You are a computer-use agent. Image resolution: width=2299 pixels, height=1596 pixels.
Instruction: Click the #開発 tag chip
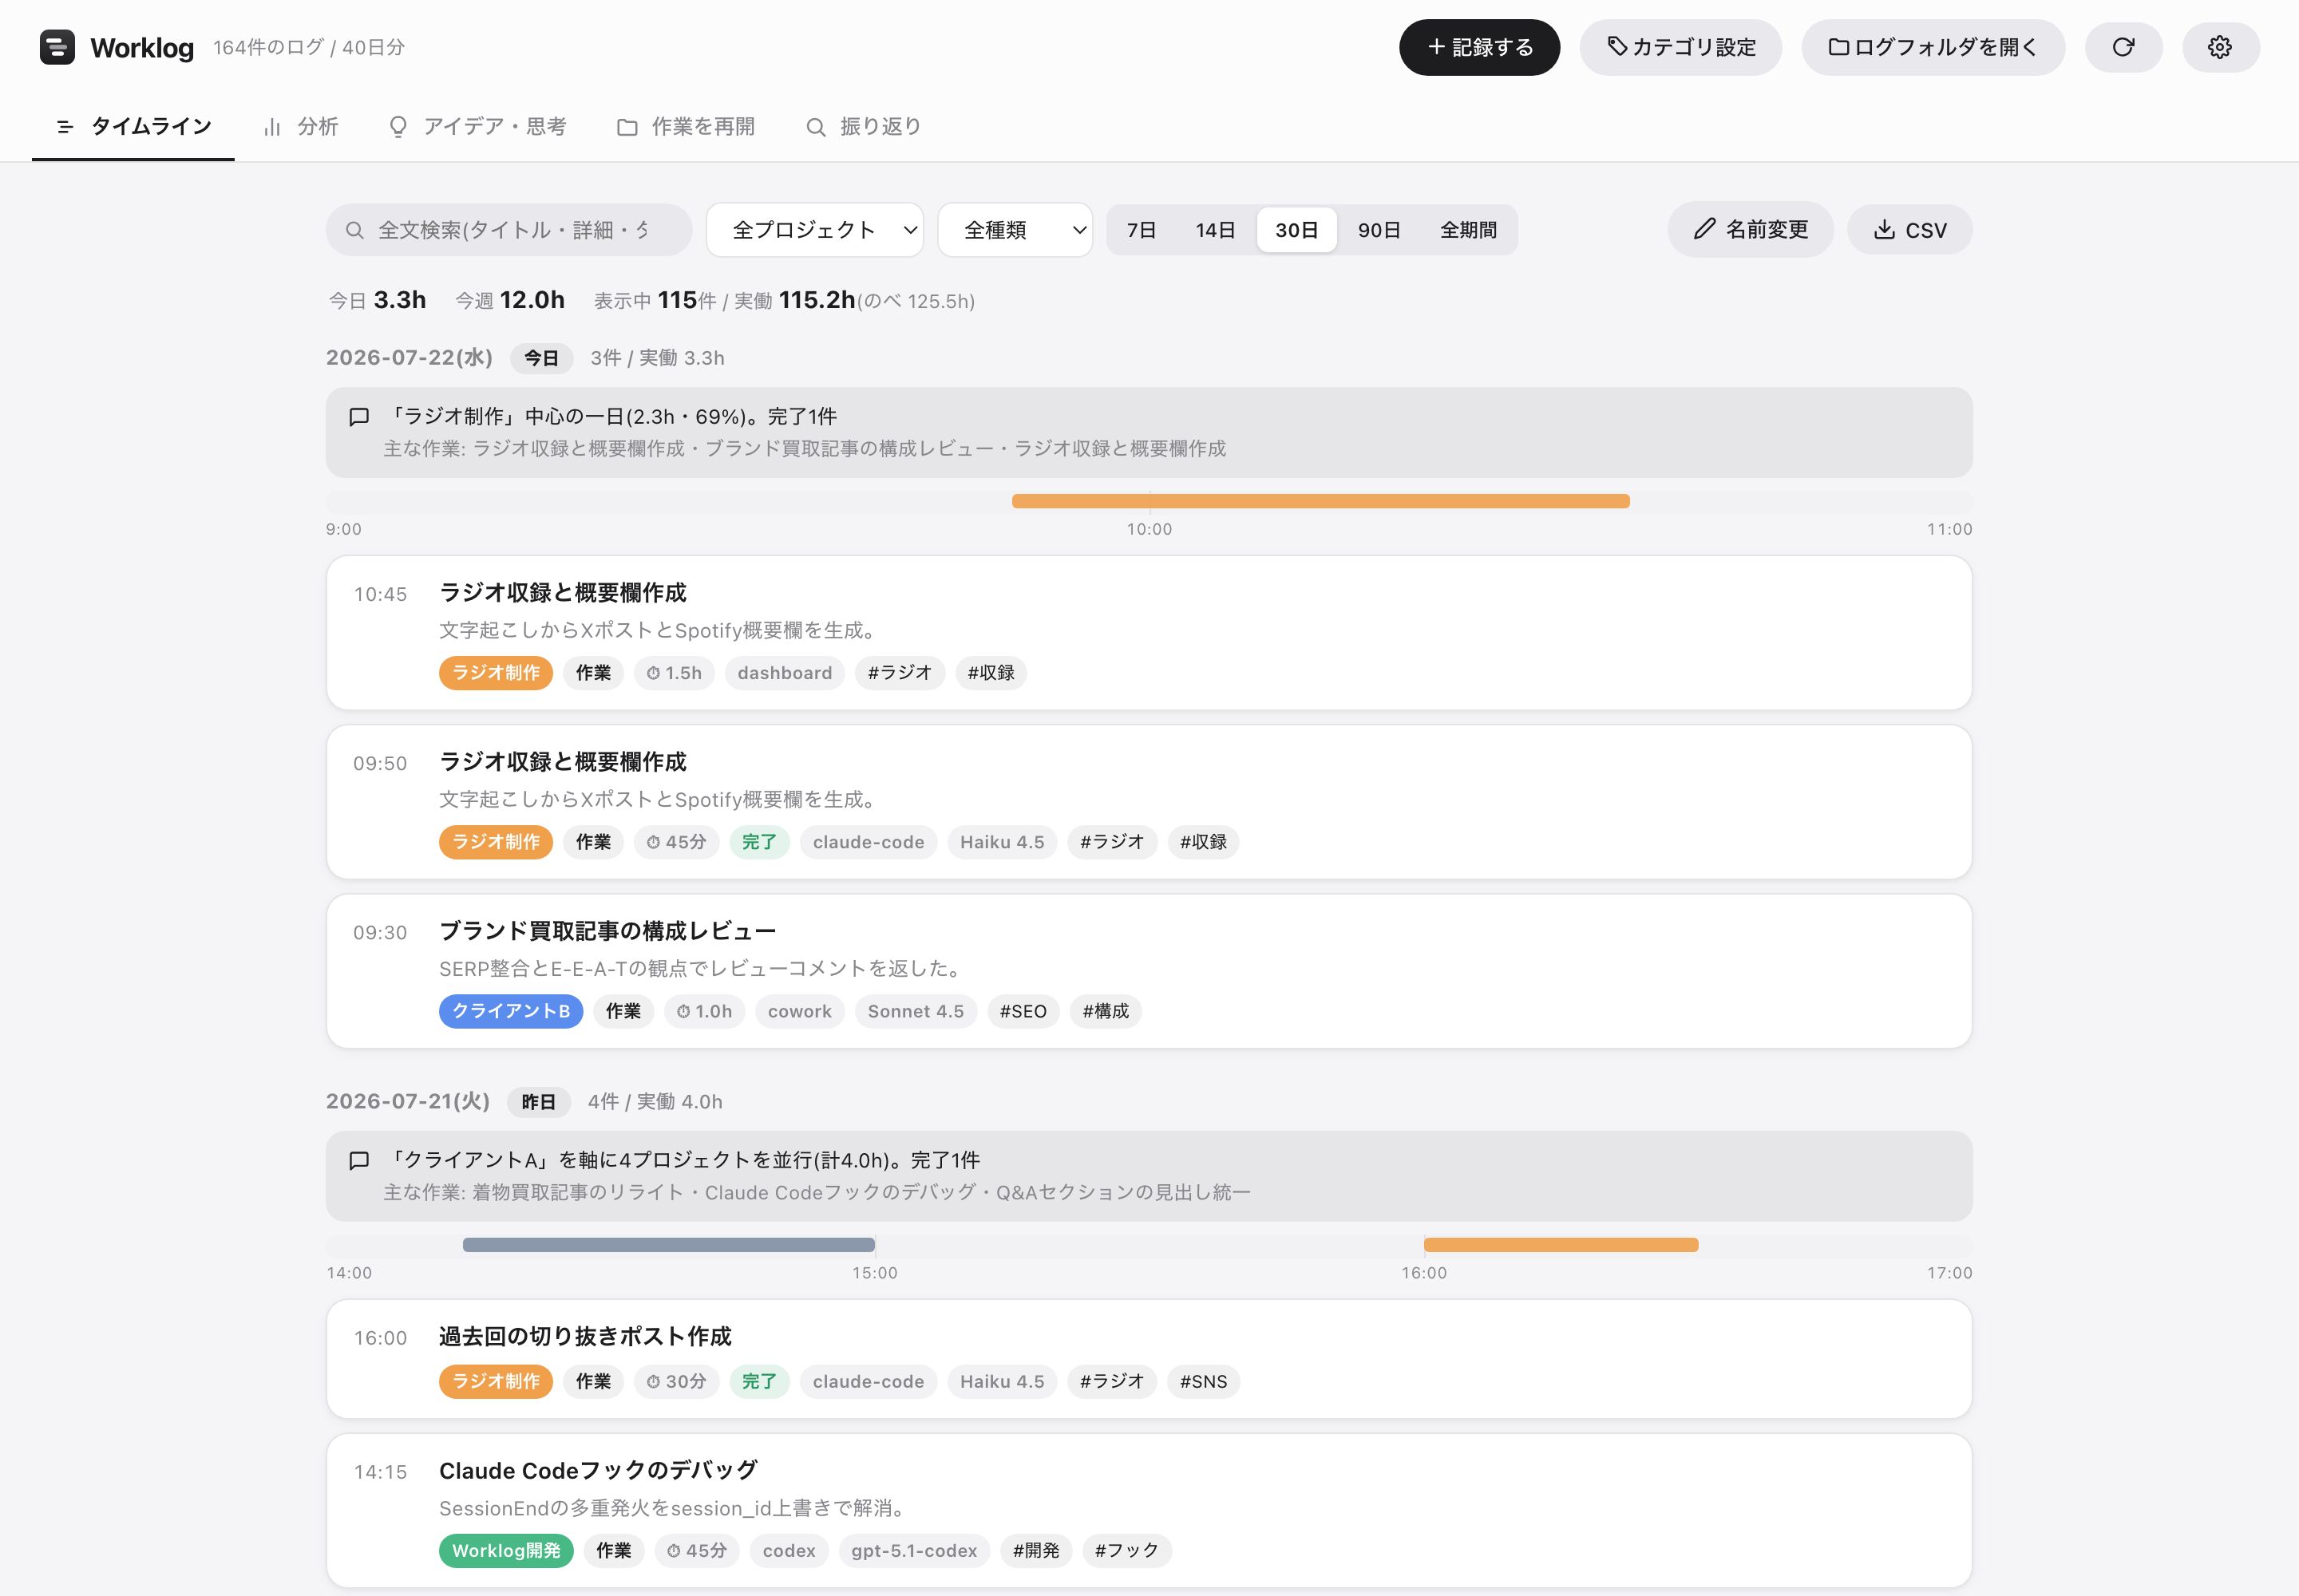1035,1551
